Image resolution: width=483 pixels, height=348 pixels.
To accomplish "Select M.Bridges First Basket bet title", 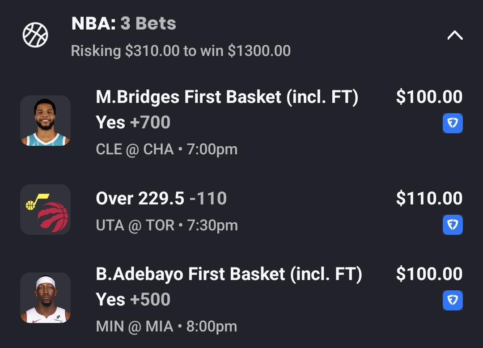I will [227, 97].
